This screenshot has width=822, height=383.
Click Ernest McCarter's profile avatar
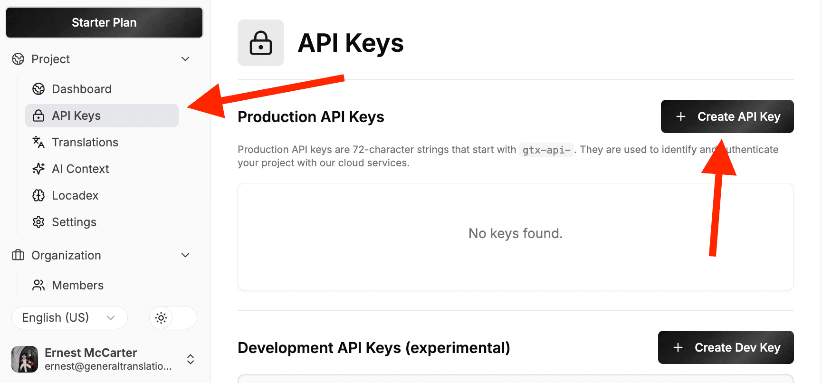coord(25,359)
